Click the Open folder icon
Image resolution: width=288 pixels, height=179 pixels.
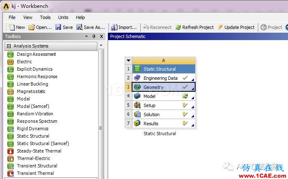click(x=32, y=27)
